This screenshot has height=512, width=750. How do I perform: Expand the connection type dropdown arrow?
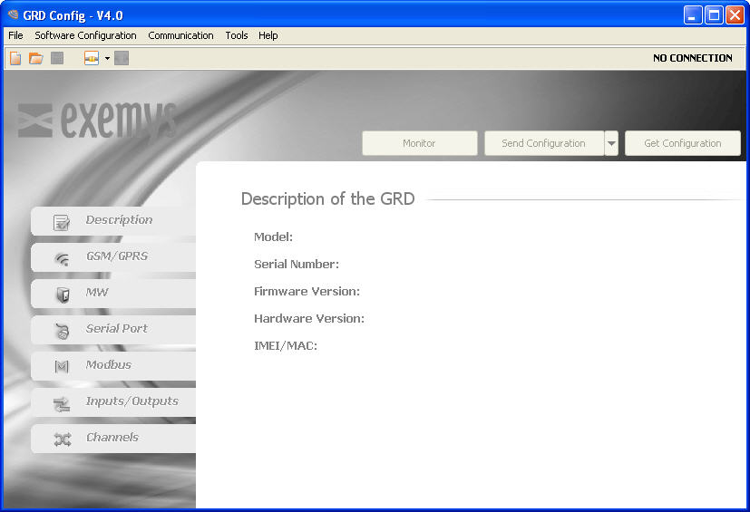click(x=107, y=58)
